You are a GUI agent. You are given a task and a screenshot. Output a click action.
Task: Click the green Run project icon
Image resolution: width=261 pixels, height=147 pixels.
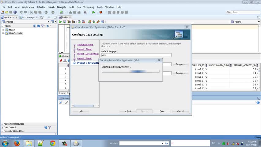click(x=93, y=12)
